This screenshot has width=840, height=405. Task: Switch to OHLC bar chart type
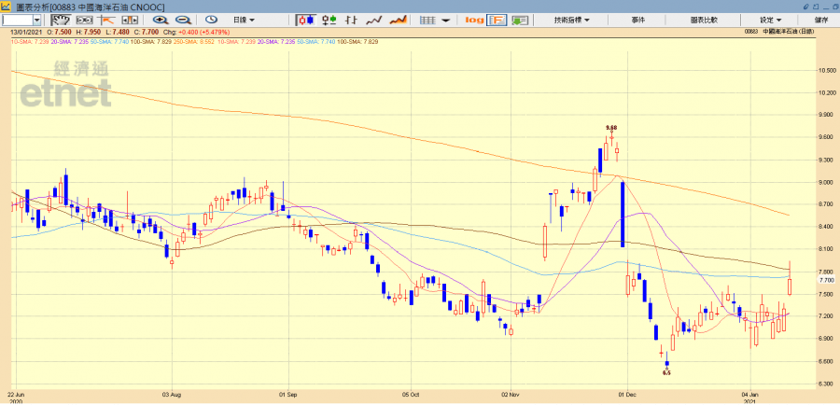click(330, 20)
